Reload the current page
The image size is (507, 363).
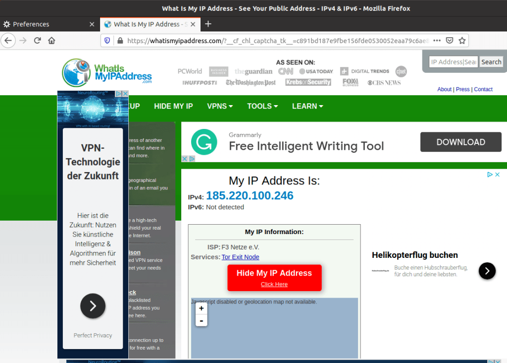[38, 41]
